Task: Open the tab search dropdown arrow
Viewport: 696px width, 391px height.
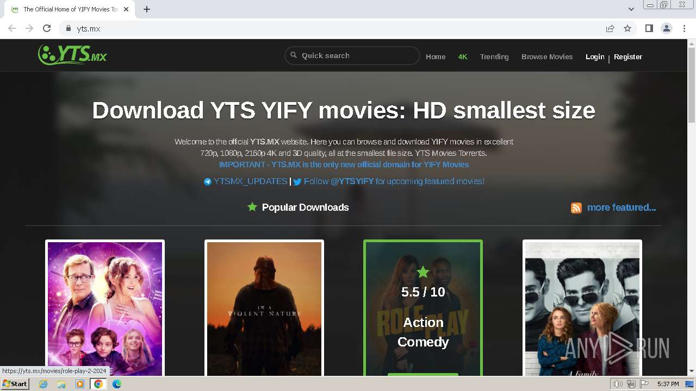Action: [x=631, y=9]
